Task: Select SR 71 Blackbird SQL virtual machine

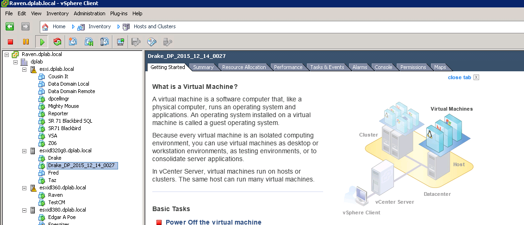Action: tap(70, 121)
